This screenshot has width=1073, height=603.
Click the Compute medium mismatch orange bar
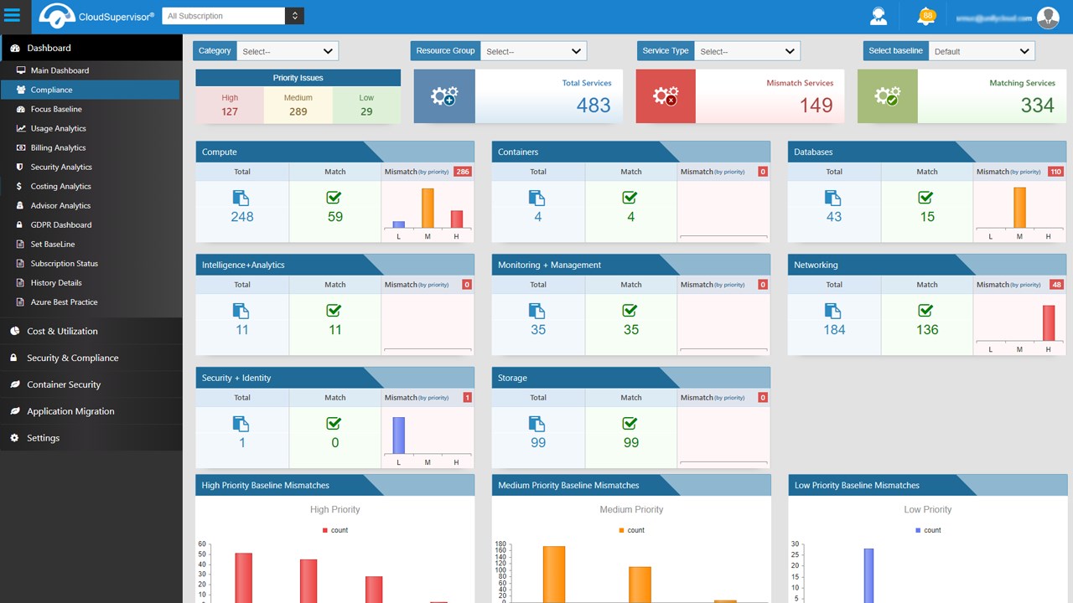(428, 208)
